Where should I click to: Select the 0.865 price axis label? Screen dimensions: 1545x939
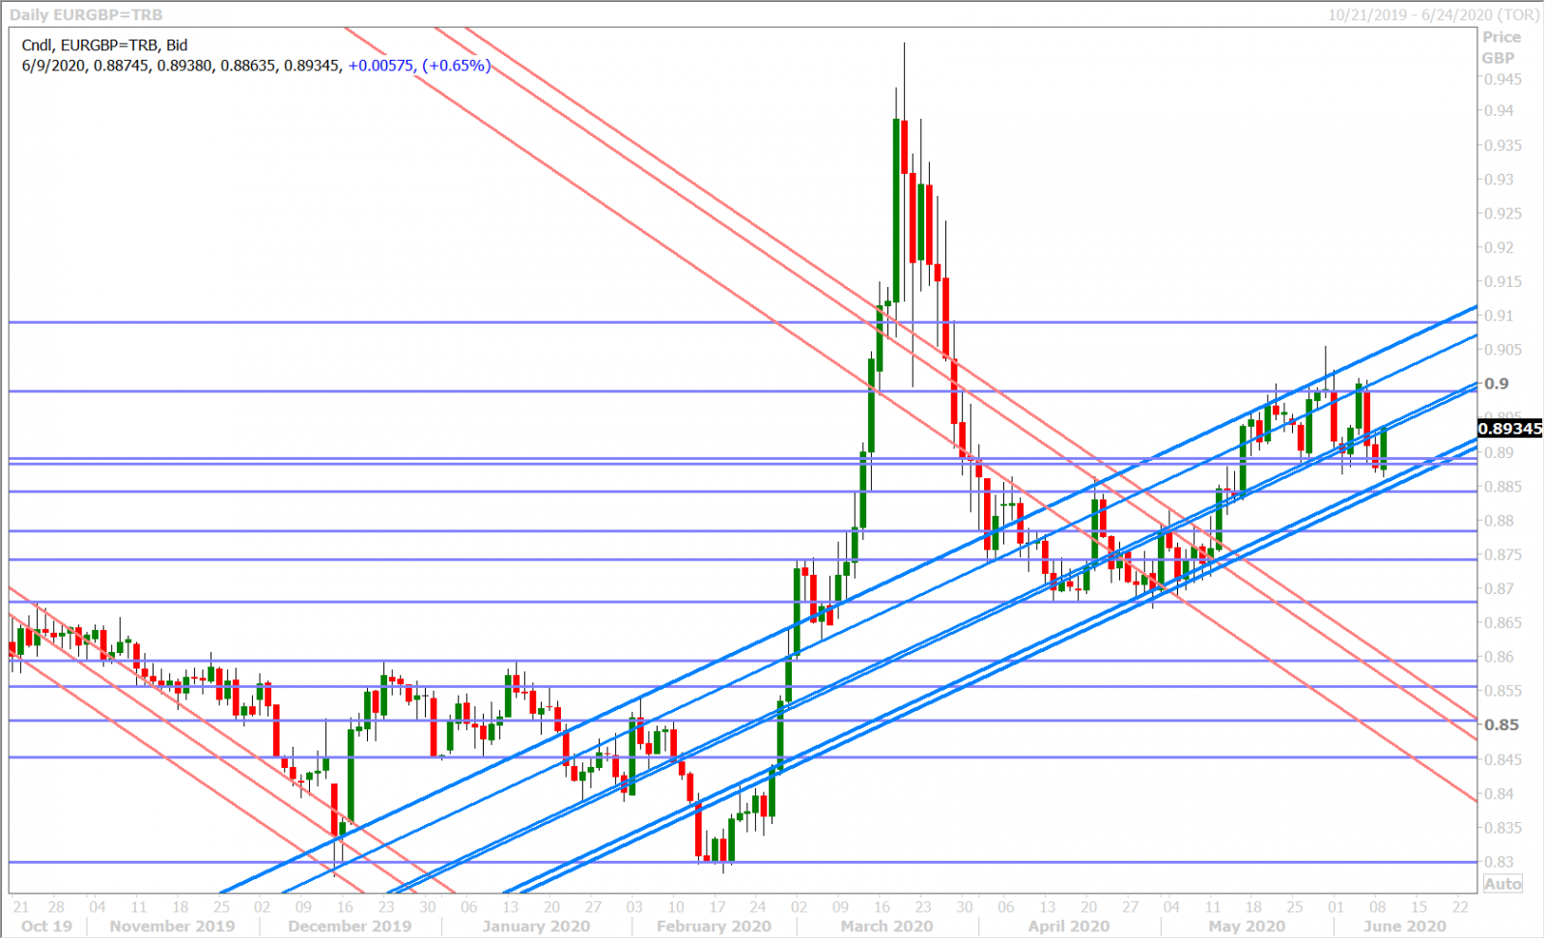(x=1503, y=623)
